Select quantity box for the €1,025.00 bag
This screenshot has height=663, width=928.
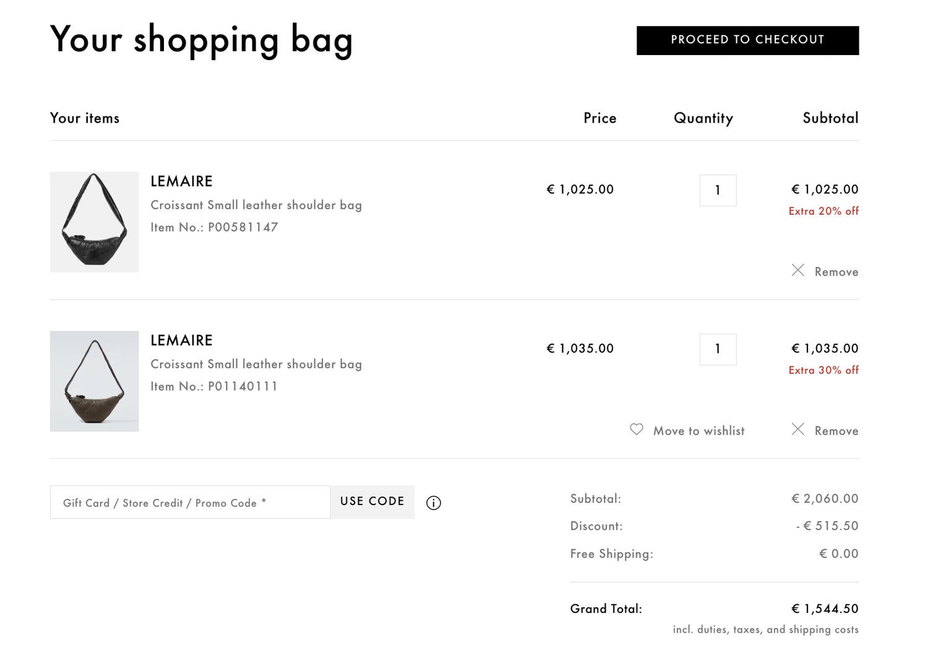click(718, 190)
